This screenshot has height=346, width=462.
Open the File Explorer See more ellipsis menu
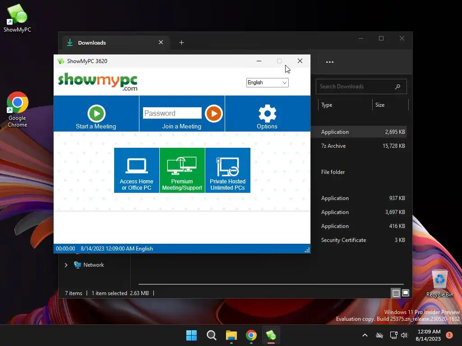(x=330, y=62)
